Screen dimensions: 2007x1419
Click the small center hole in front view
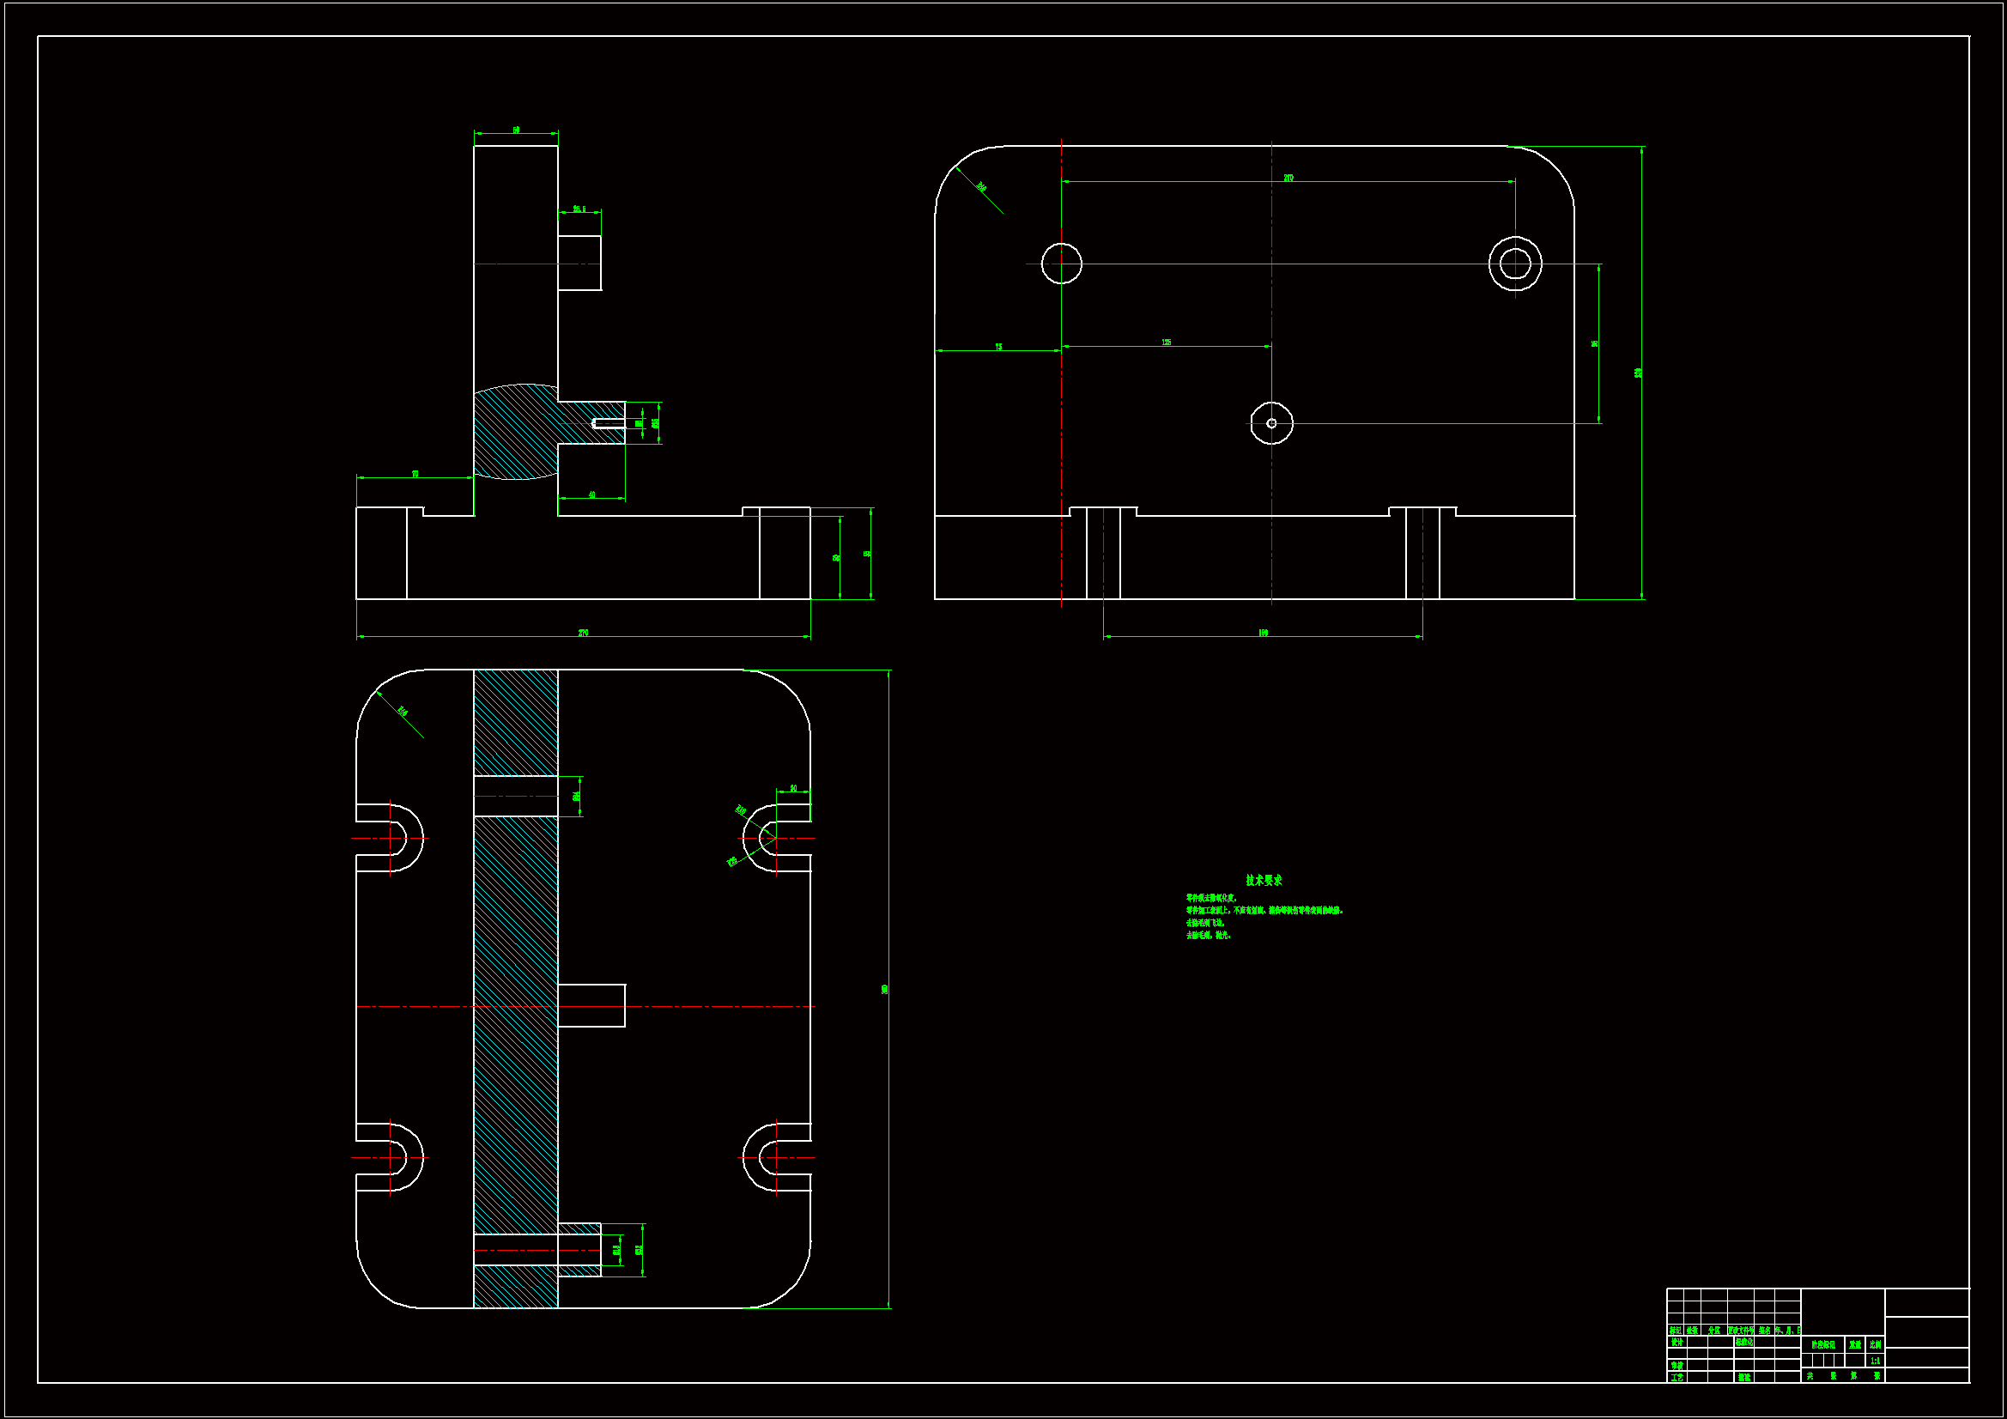coord(1271,423)
